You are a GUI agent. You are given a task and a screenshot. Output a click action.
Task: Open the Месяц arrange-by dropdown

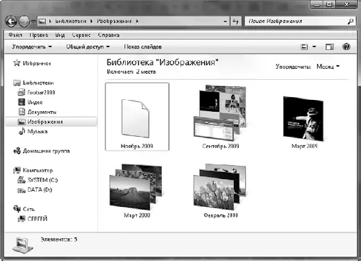point(328,67)
